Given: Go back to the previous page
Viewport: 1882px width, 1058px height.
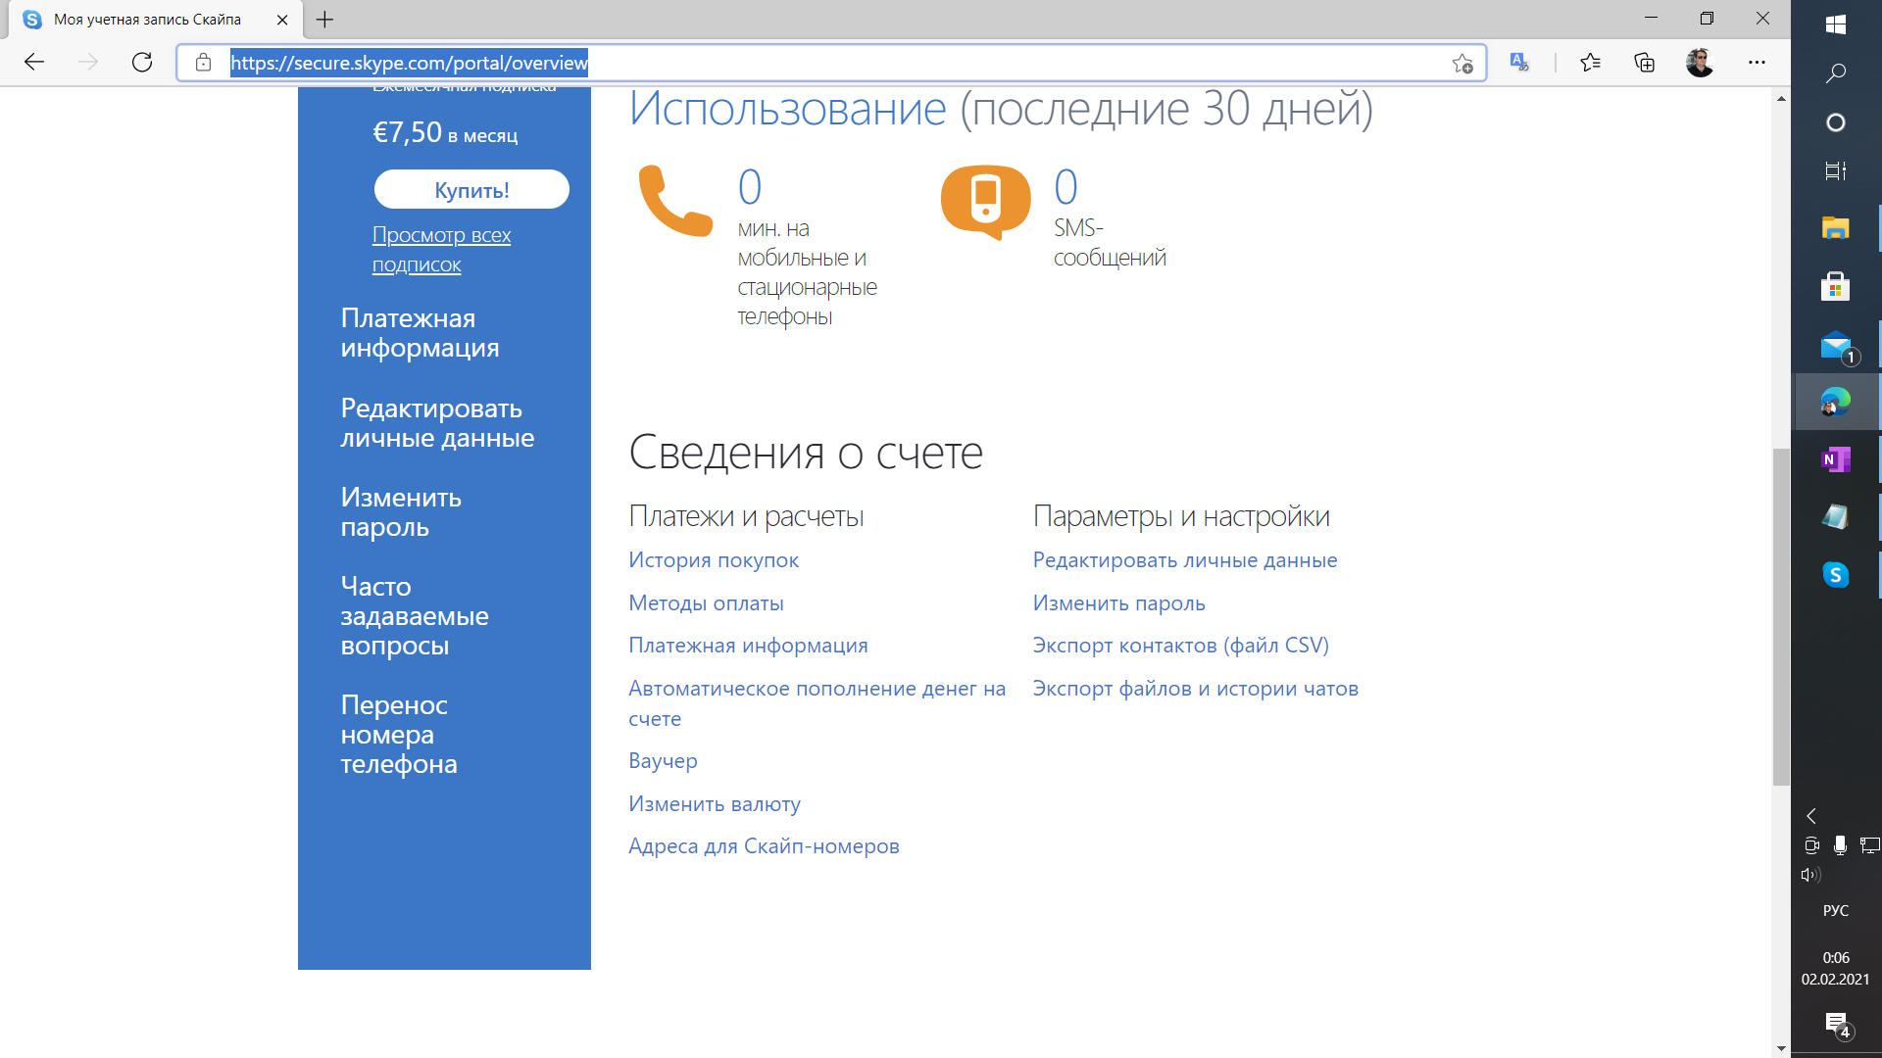Looking at the screenshot, I should (34, 63).
